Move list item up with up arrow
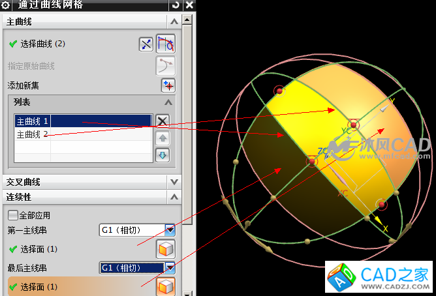Screen dimensions: 436x296 [163, 138]
